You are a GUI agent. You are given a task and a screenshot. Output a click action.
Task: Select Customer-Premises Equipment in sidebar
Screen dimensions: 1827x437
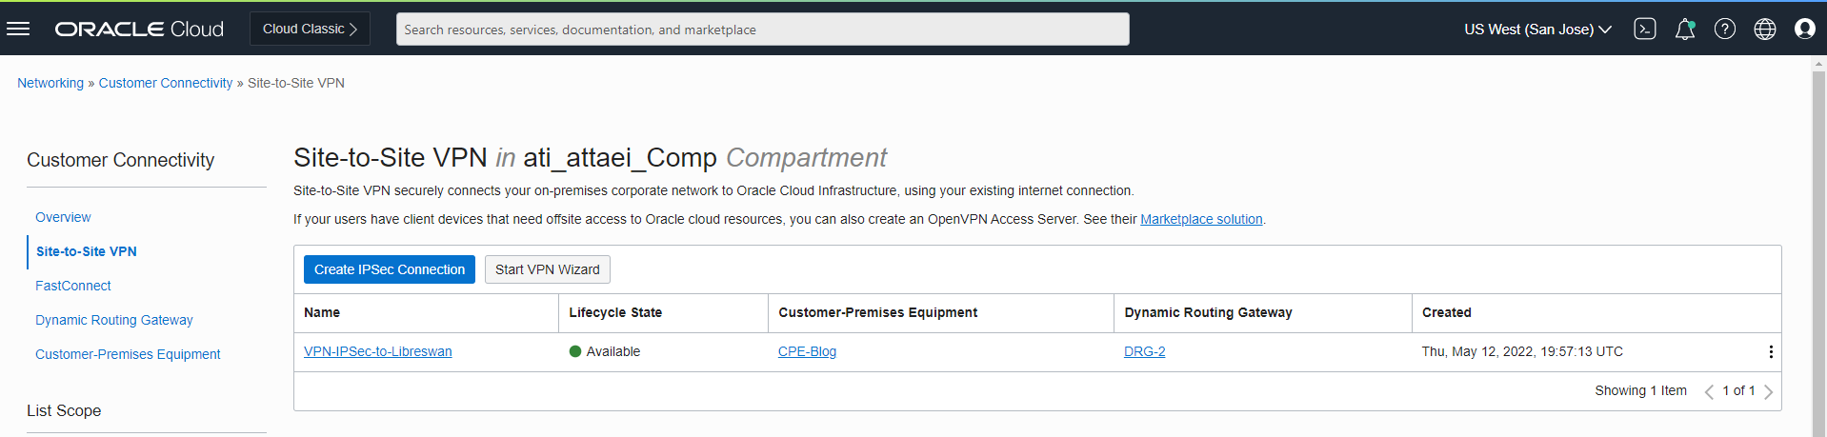(x=128, y=354)
